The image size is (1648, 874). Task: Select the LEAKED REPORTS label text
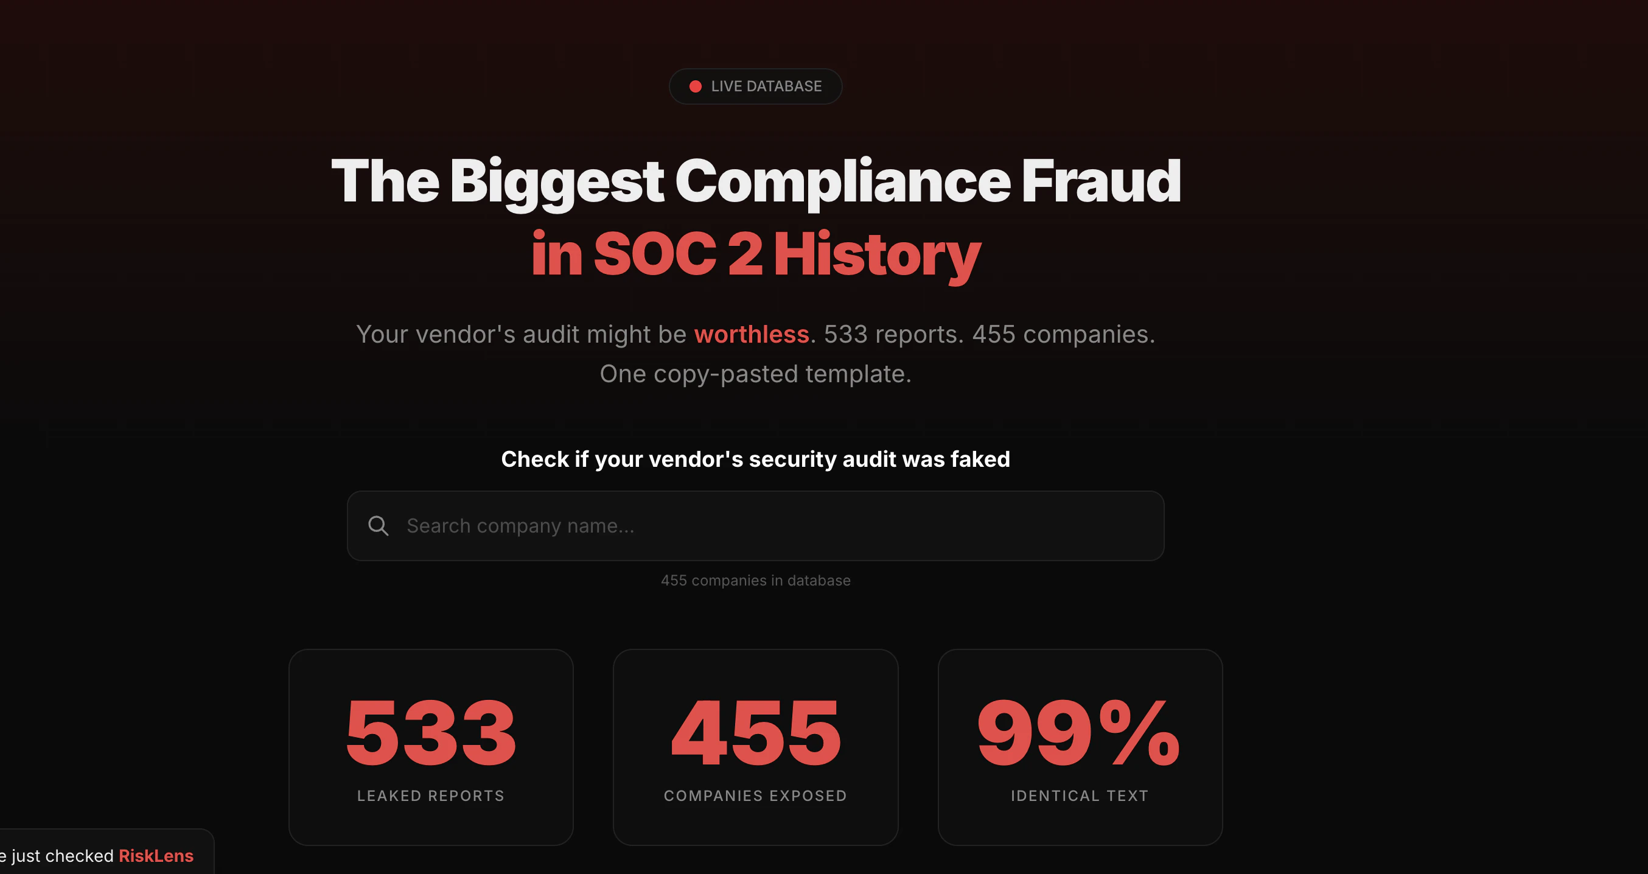(x=430, y=796)
